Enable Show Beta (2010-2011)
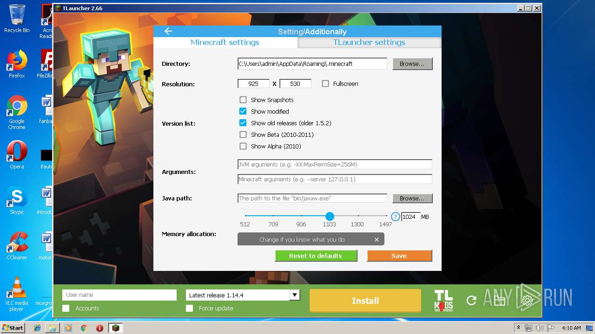This screenshot has width=595, height=334. [243, 135]
